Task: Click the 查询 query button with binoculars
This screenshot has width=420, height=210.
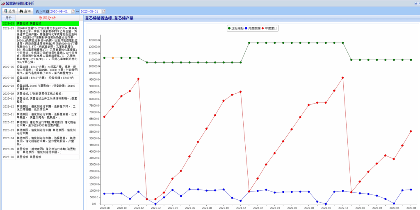Action: pyautogui.click(x=25, y=11)
